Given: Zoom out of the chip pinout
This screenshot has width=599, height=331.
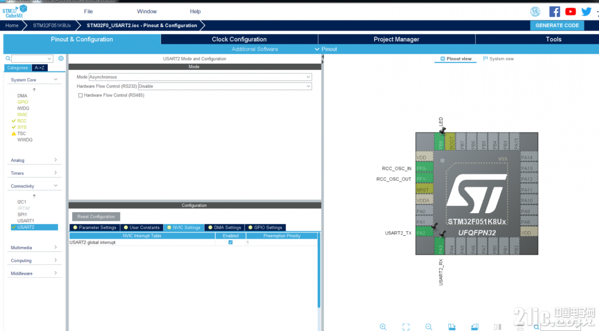Looking at the screenshot, I should click(429, 327).
